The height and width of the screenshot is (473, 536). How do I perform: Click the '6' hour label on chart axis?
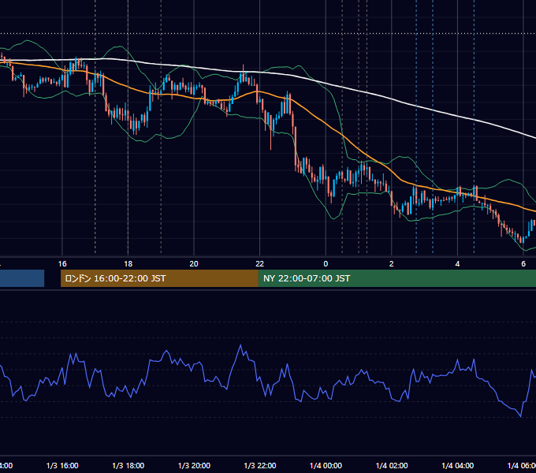click(523, 264)
